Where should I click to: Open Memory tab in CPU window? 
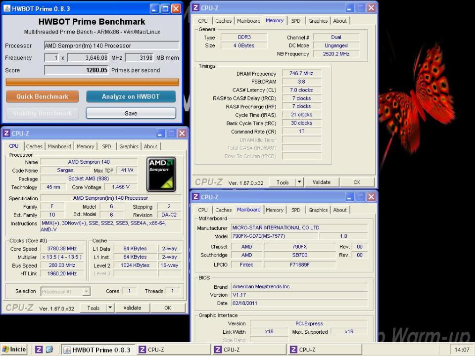coord(85,146)
